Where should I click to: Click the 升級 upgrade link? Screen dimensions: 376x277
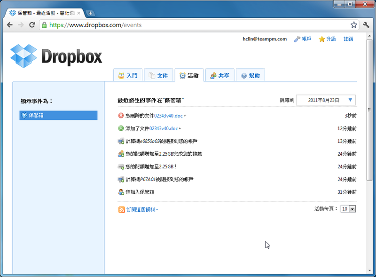pos(331,39)
